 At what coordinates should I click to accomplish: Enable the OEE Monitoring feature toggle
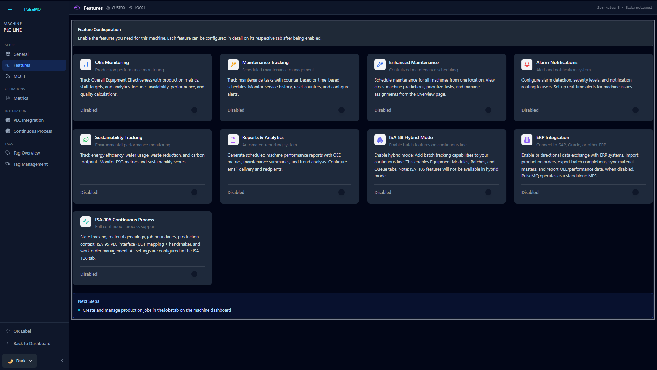[x=194, y=110]
